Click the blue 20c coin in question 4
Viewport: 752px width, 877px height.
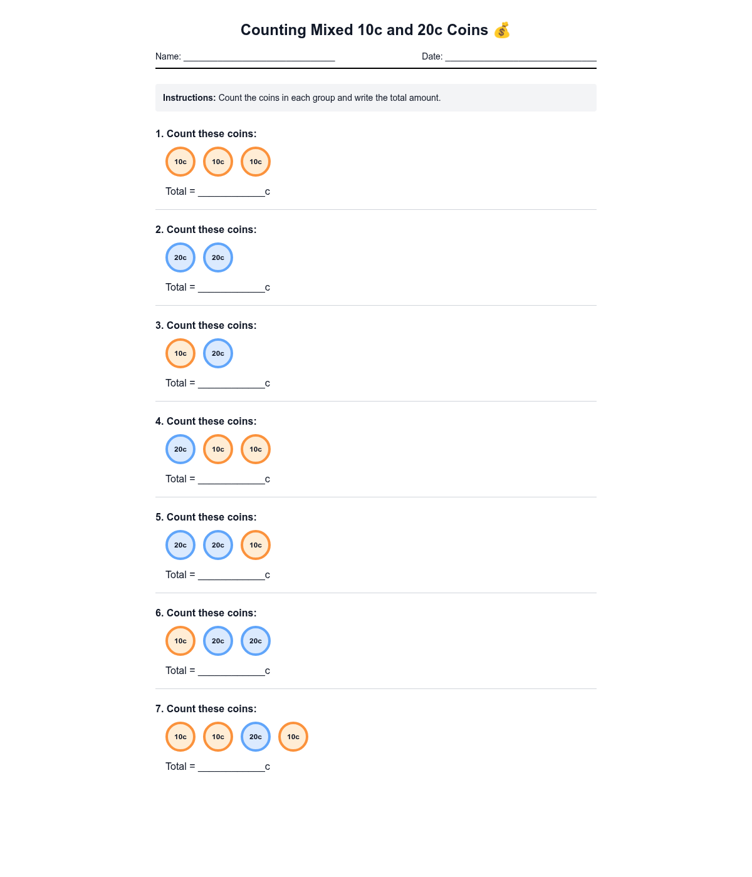click(180, 449)
